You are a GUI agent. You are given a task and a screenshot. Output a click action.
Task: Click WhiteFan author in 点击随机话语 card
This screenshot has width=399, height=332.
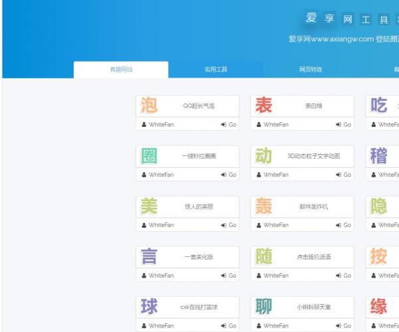tap(276, 276)
